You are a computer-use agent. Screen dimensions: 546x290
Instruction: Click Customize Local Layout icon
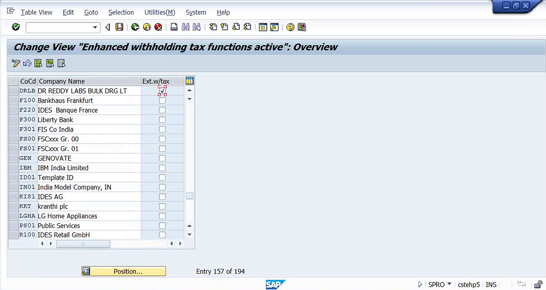click(302, 27)
